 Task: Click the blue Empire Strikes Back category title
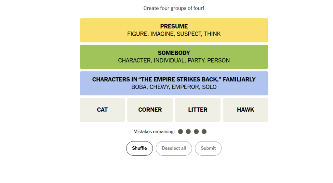point(174,79)
